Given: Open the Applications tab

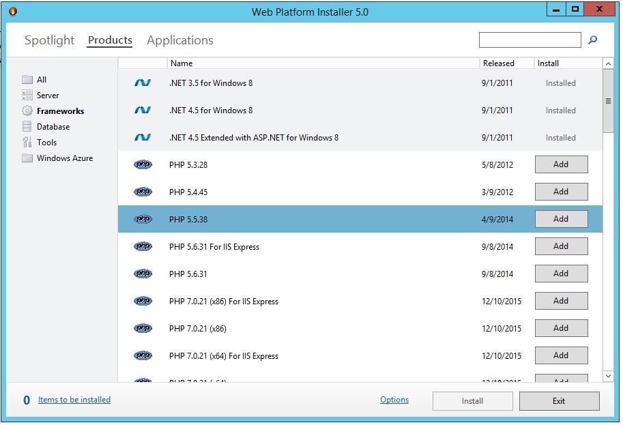Looking at the screenshot, I should click(180, 40).
